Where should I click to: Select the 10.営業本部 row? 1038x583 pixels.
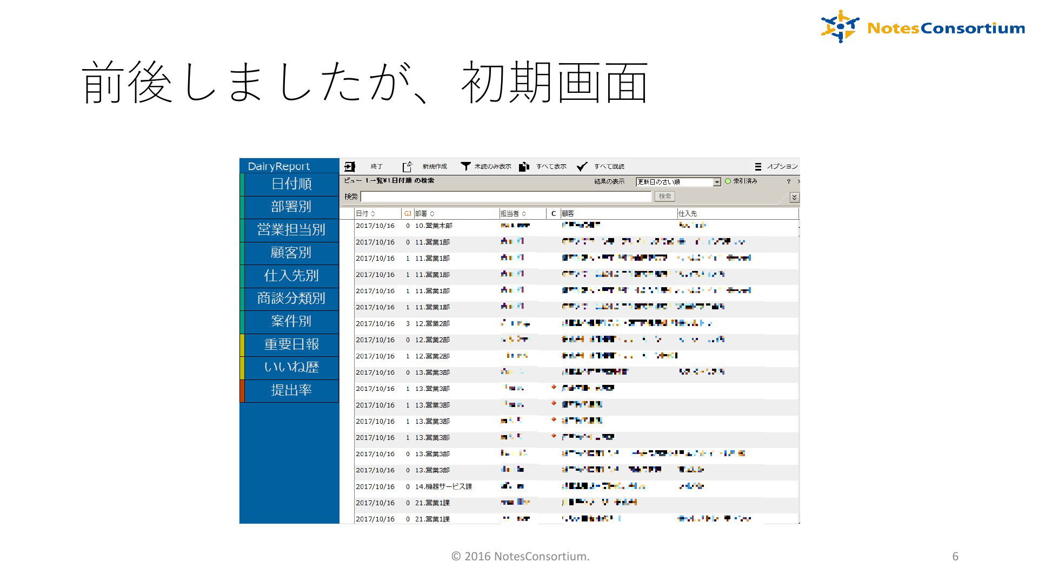576,226
